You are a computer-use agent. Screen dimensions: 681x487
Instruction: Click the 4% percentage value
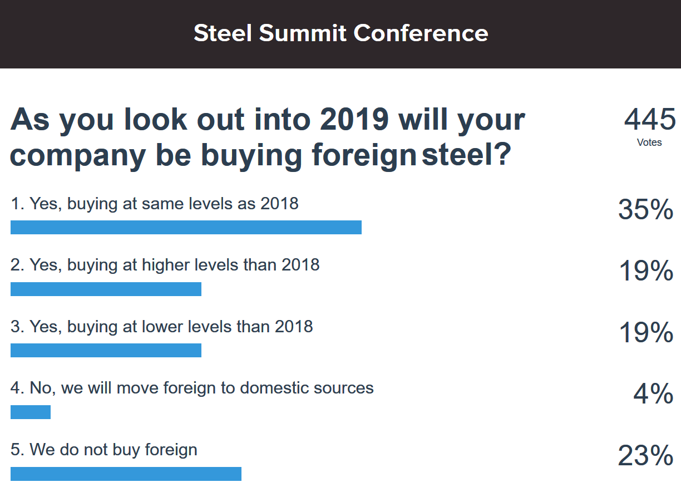click(653, 395)
